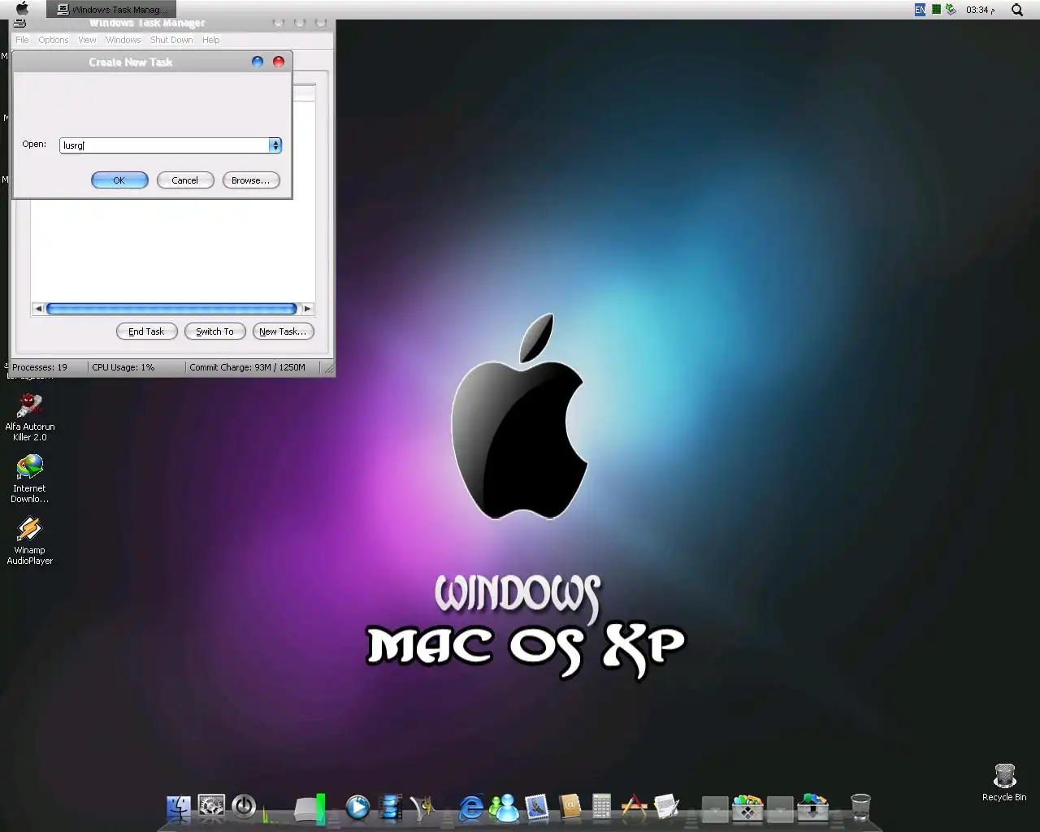1040x832 pixels.
Task: Open the Options menu in Task Manager
Action: point(54,40)
